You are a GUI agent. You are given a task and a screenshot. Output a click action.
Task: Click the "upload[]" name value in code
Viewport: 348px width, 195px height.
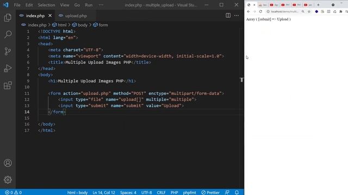131,100
